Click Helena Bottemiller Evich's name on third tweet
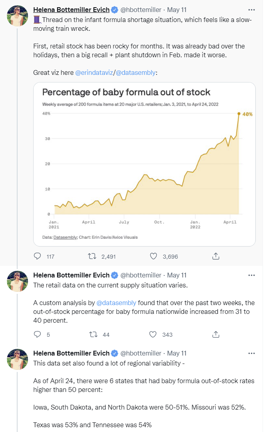The height and width of the screenshot is (432, 265). 71,353
